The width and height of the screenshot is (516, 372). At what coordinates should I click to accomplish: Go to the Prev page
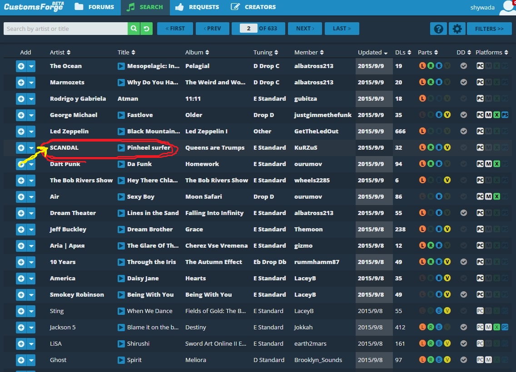coord(212,29)
